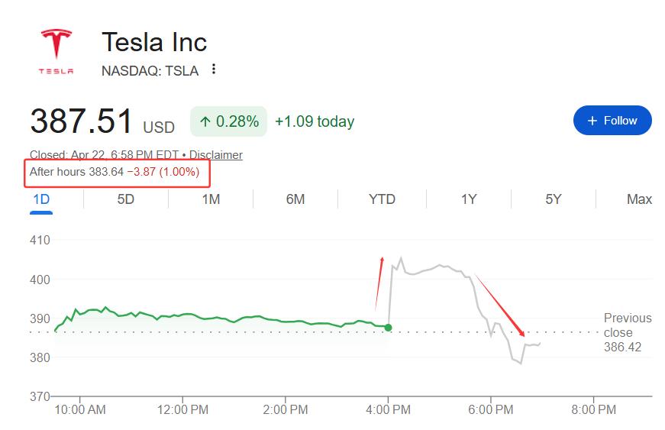Switch to the 1M chart tab
This screenshot has width=665, height=430.
[211, 199]
